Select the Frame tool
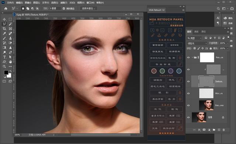 pos(10,29)
